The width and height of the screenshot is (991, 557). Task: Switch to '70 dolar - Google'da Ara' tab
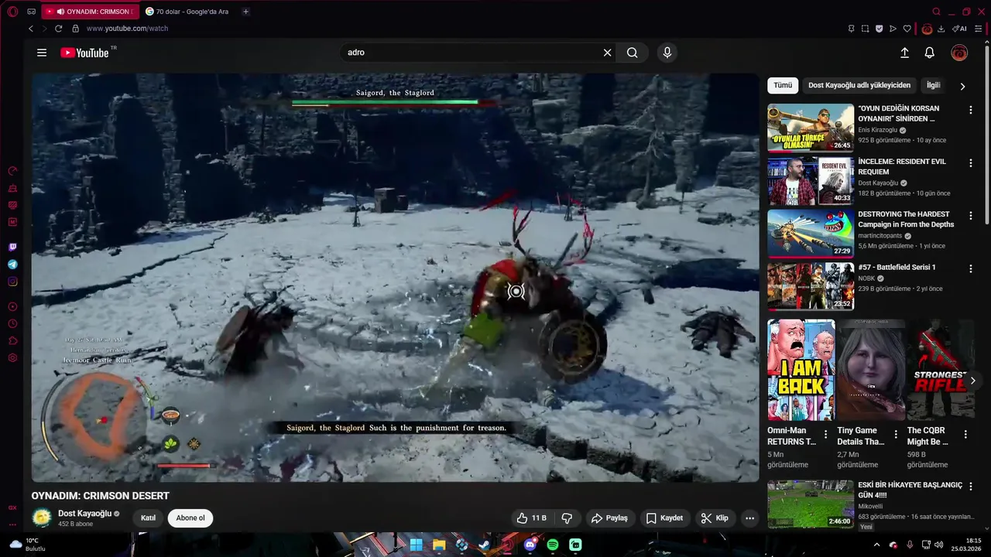click(188, 12)
